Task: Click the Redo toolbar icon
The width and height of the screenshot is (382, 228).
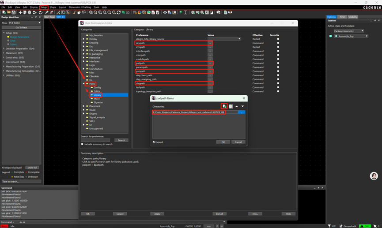Action: (x=41, y=12)
